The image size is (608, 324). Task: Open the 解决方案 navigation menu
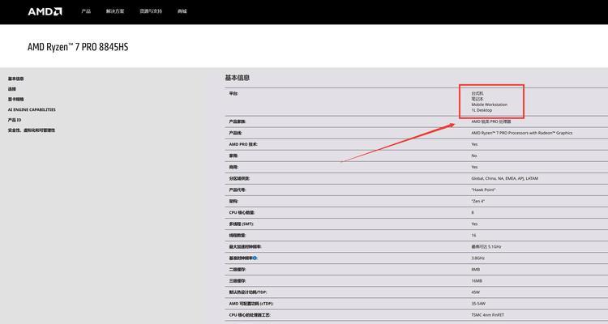[115, 11]
